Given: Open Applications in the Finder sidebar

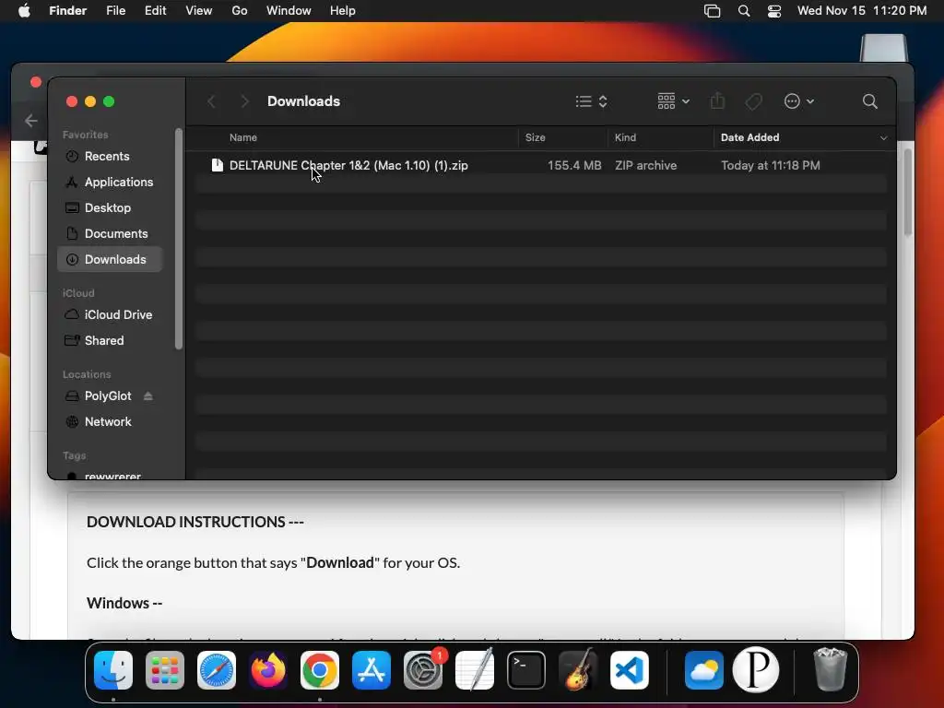Looking at the screenshot, I should [111, 182].
